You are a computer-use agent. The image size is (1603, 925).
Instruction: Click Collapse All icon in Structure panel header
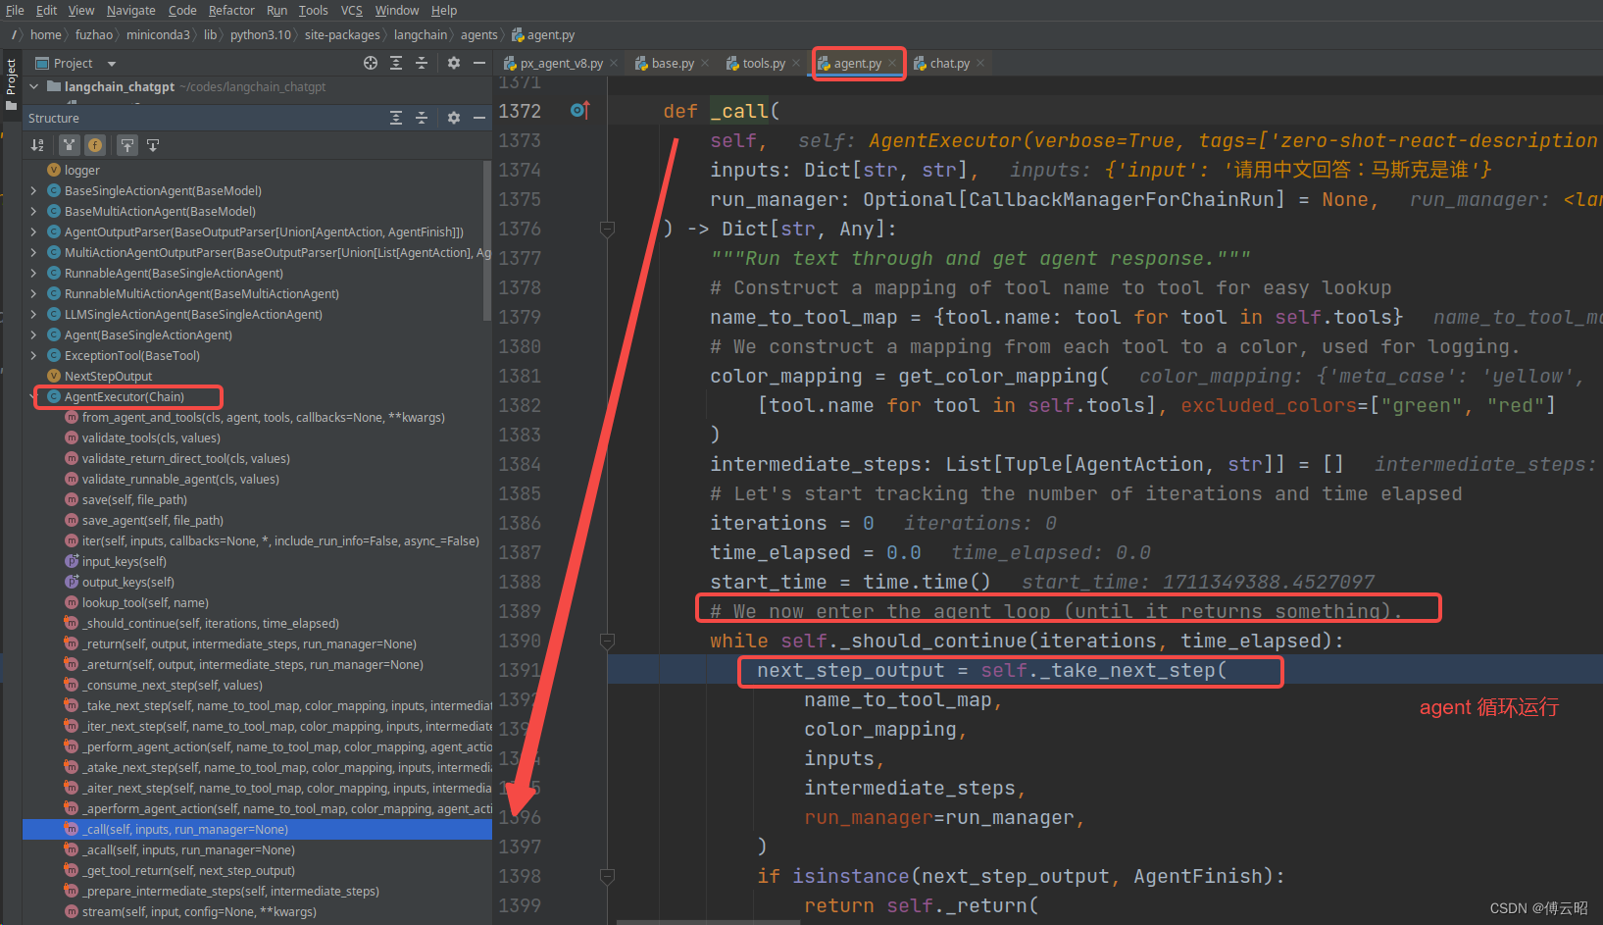pos(422,118)
